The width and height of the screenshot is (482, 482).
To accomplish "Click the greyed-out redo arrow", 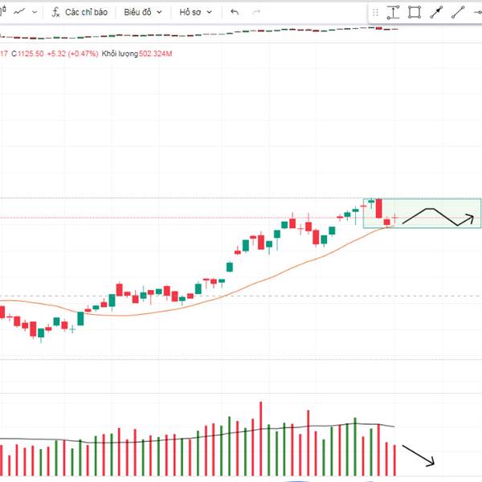I will pyautogui.click(x=256, y=12).
